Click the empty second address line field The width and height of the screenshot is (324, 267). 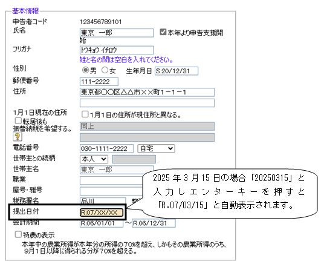pos(147,103)
